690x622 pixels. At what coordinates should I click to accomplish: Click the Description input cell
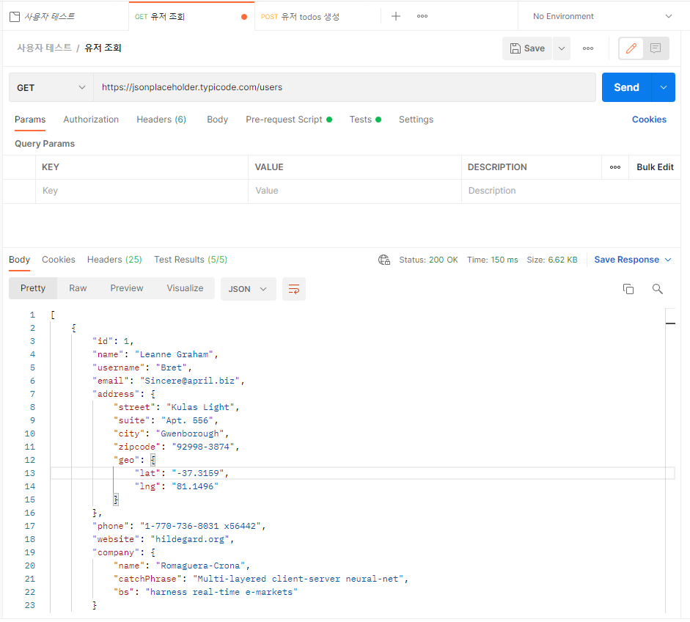click(x=570, y=191)
